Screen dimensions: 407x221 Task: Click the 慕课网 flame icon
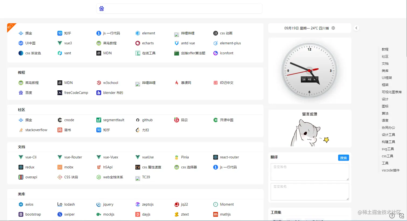(177, 83)
